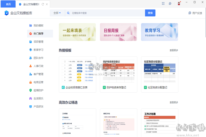Click the 教育学习 graduation cap icon
This screenshot has width=206, height=137.
(x=30, y=50)
